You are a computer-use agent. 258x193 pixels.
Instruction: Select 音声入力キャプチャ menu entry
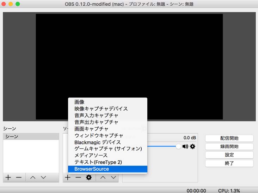coord(107,116)
